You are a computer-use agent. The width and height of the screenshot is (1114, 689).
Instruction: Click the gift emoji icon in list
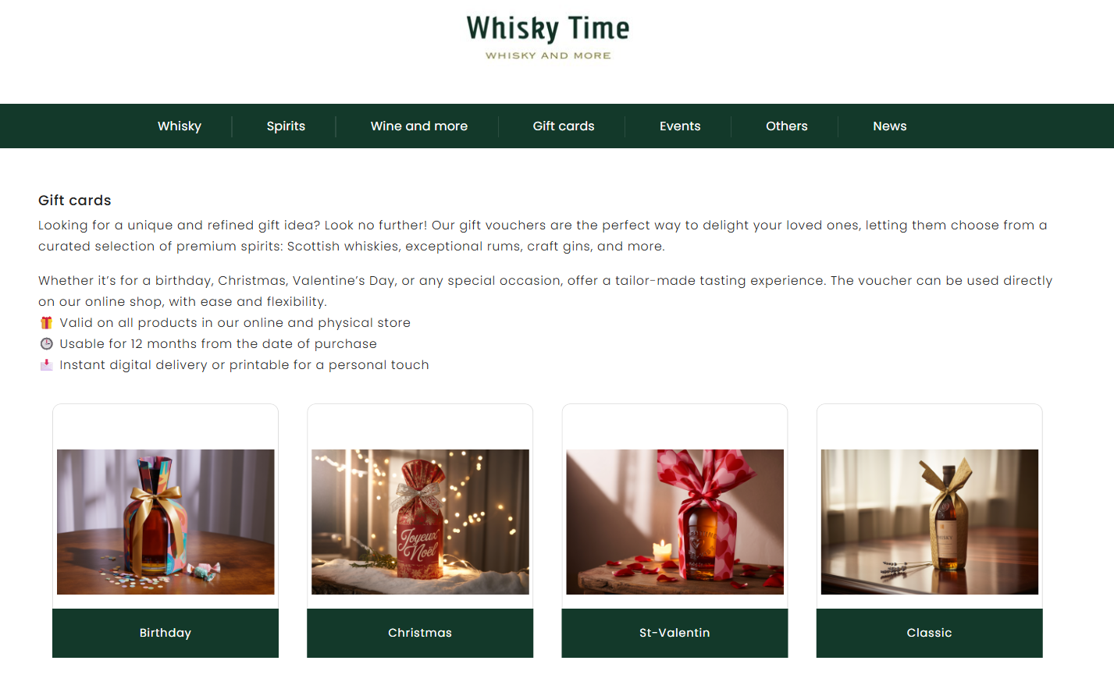[47, 322]
